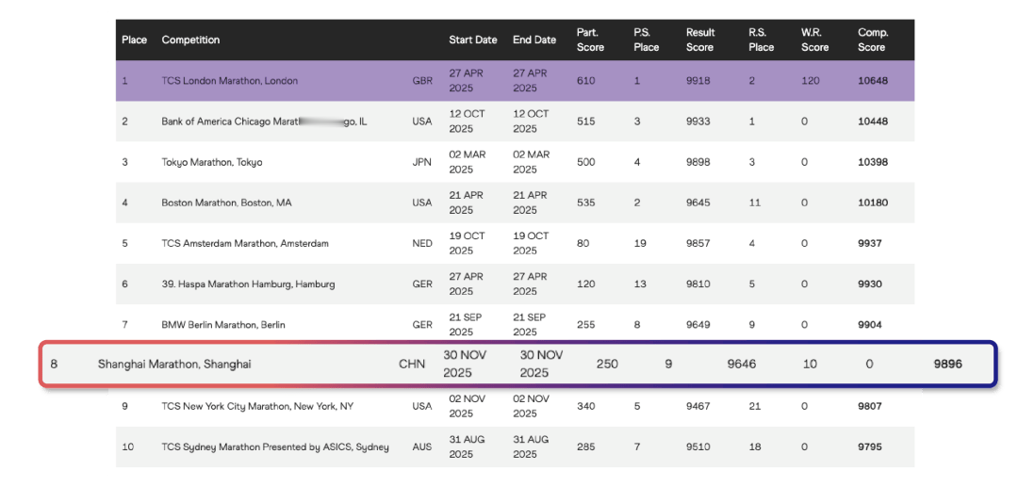Sort by Start Date column header
Image resolution: width=1018 pixels, height=503 pixels.
[x=472, y=41]
